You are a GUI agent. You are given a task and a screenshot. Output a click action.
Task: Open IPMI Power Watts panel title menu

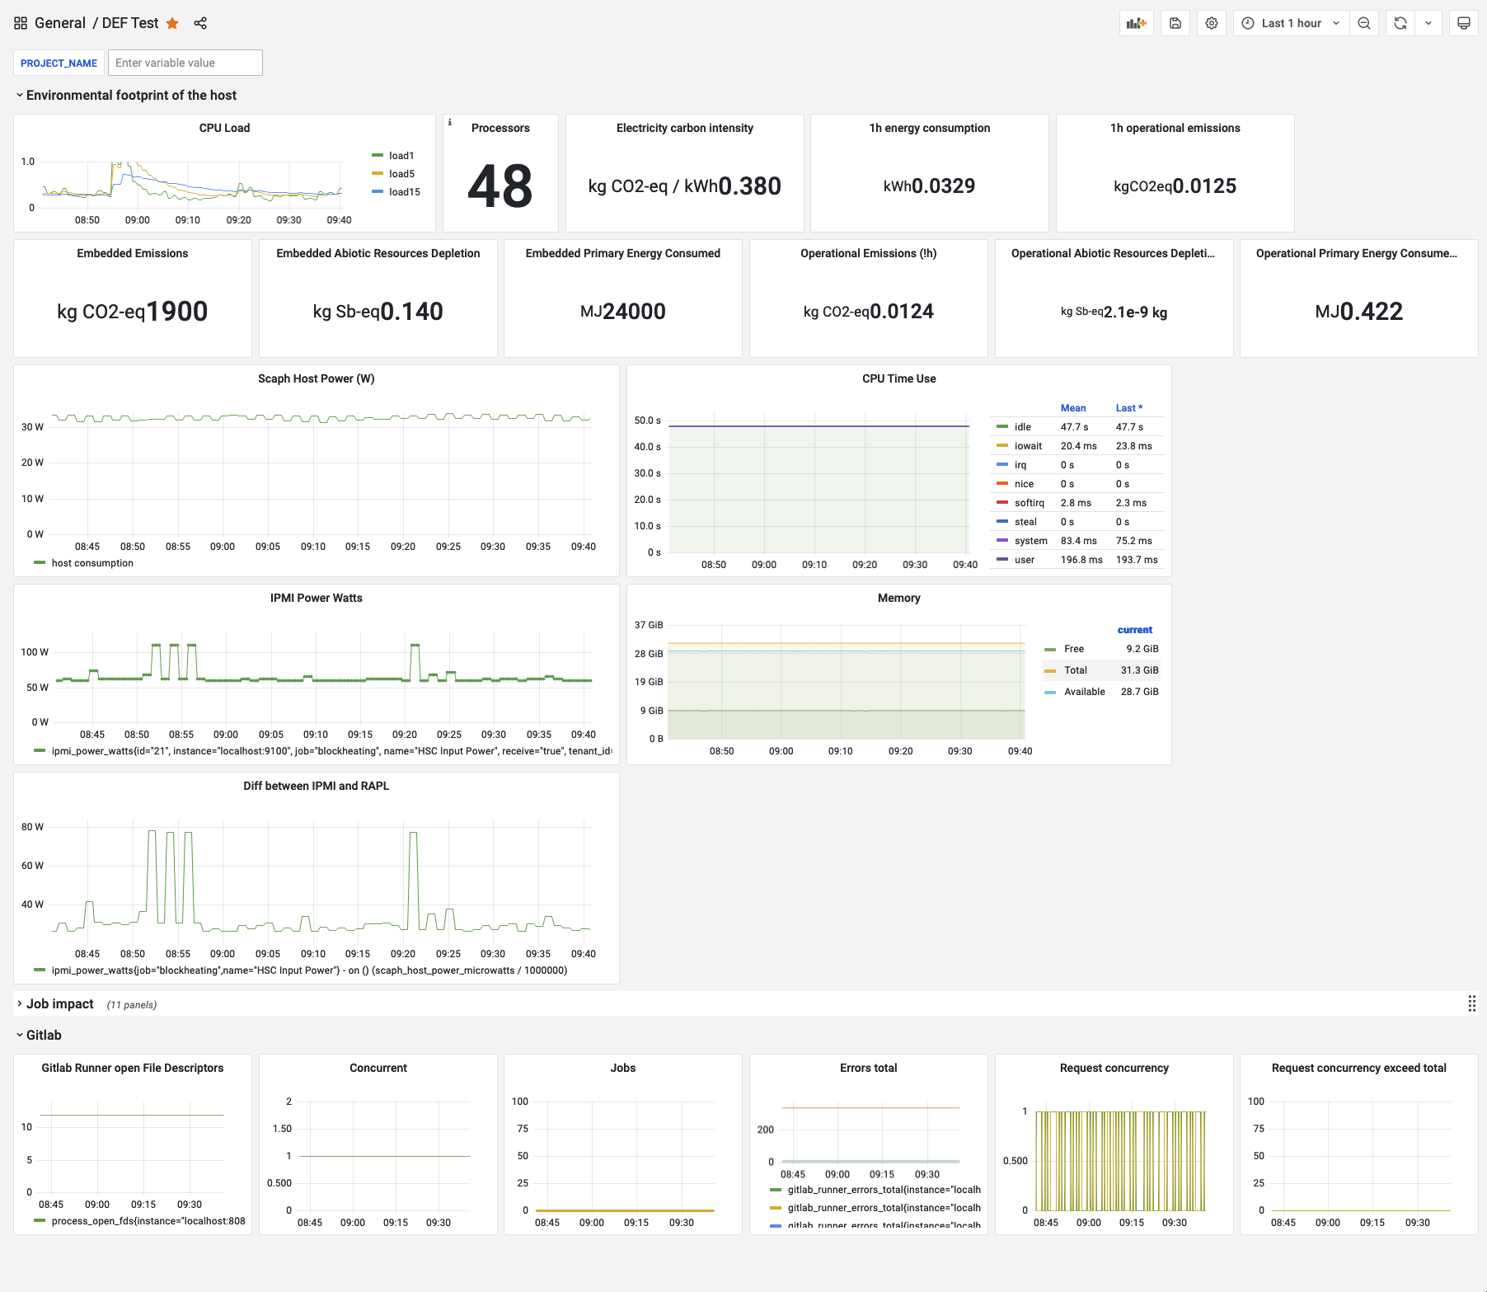[317, 598]
